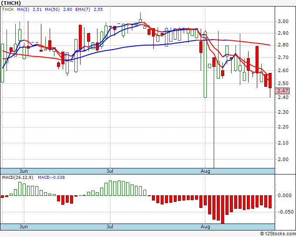This screenshot has height=237, width=296.
Task: Click Jul on the price chart axis
Action: (x=110, y=171)
